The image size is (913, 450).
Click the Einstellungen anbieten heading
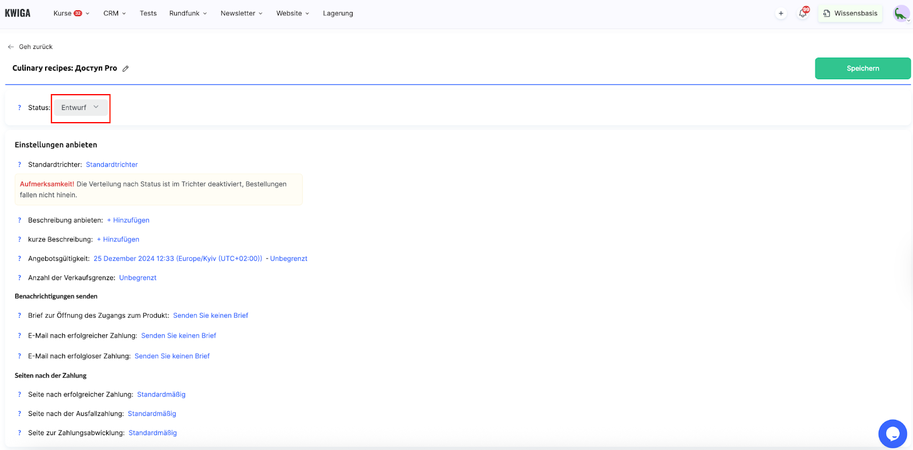tap(56, 145)
